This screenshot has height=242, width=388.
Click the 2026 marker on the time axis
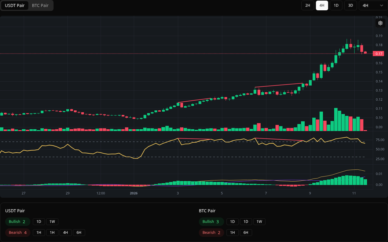[134, 193]
